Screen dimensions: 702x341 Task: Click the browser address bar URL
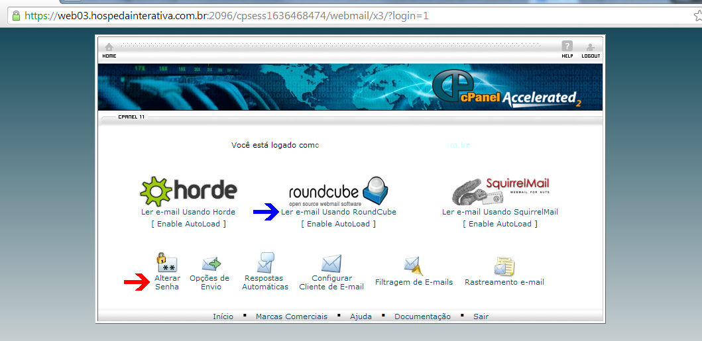(x=225, y=15)
